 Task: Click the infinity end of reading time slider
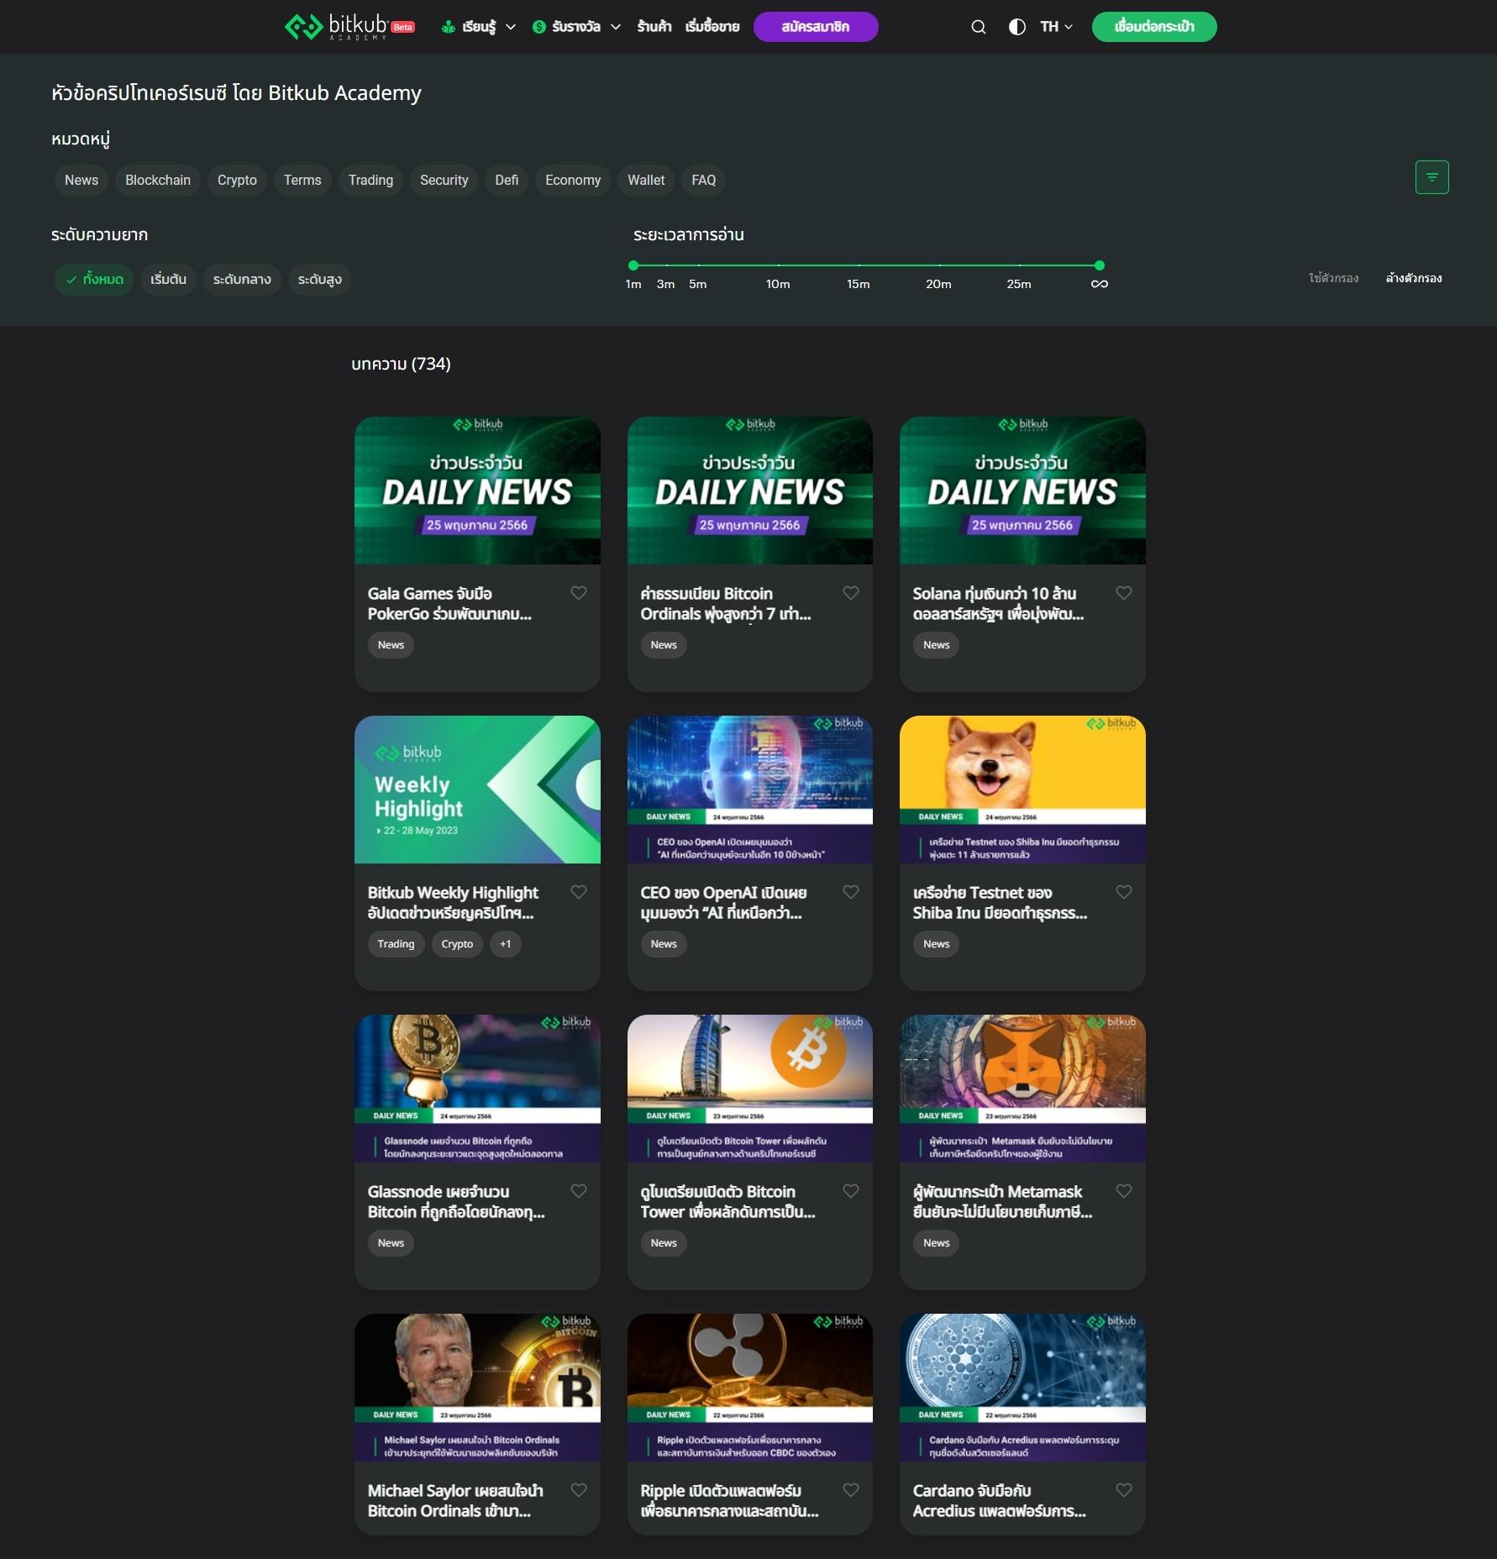(x=1100, y=284)
